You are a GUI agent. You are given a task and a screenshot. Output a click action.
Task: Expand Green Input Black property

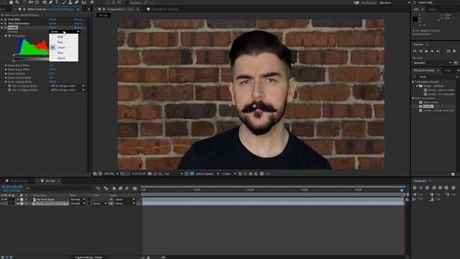click(6, 65)
